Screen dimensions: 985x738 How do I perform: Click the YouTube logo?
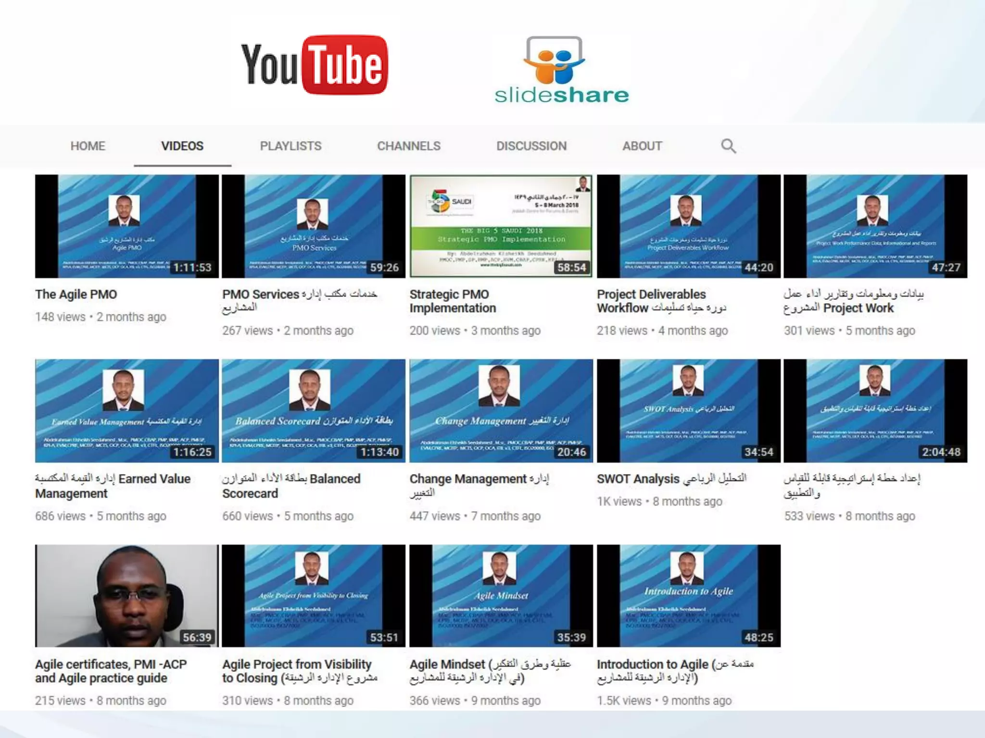coord(314,65)
